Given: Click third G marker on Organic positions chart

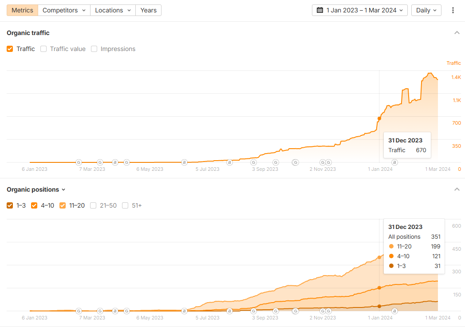Looking at the screenshot, I should tap(126, 311).
